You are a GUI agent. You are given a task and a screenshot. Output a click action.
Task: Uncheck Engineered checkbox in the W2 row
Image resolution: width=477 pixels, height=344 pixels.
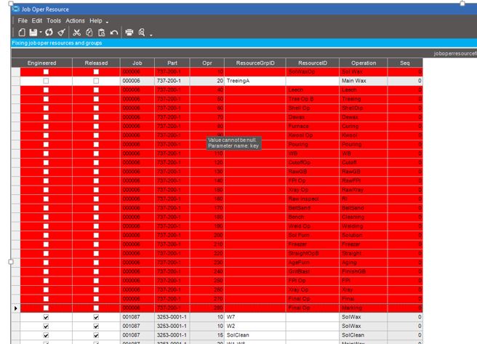(x=46, y=327)
